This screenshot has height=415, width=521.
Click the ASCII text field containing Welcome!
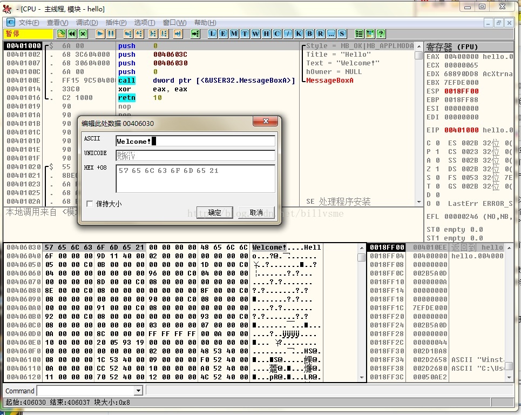point(195,141)
